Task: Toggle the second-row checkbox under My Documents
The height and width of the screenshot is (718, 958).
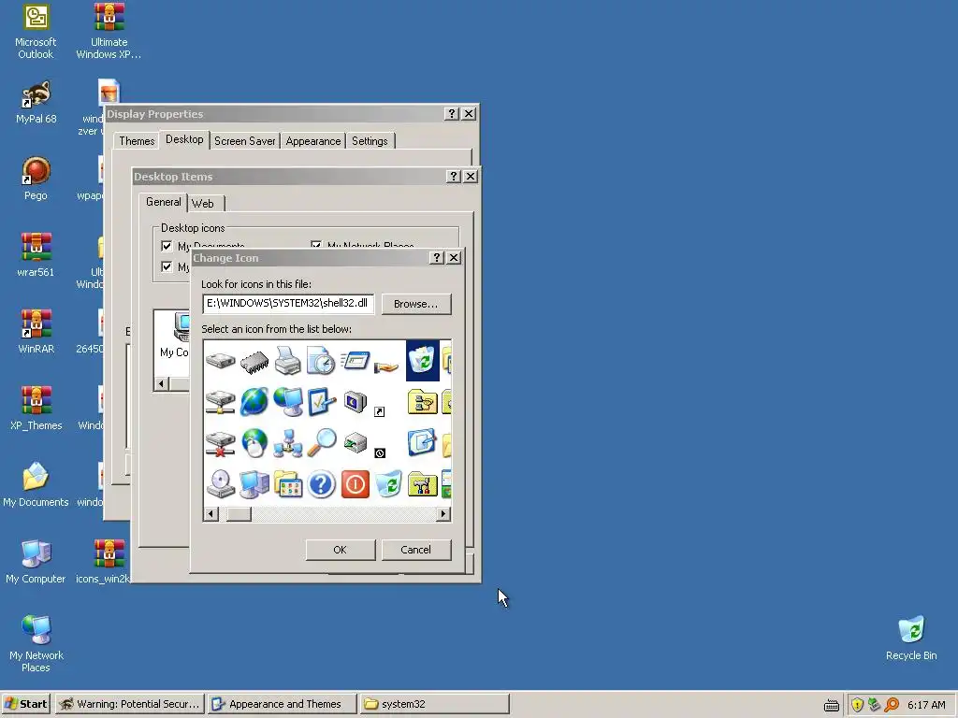Action: click(x=167, y=266)
